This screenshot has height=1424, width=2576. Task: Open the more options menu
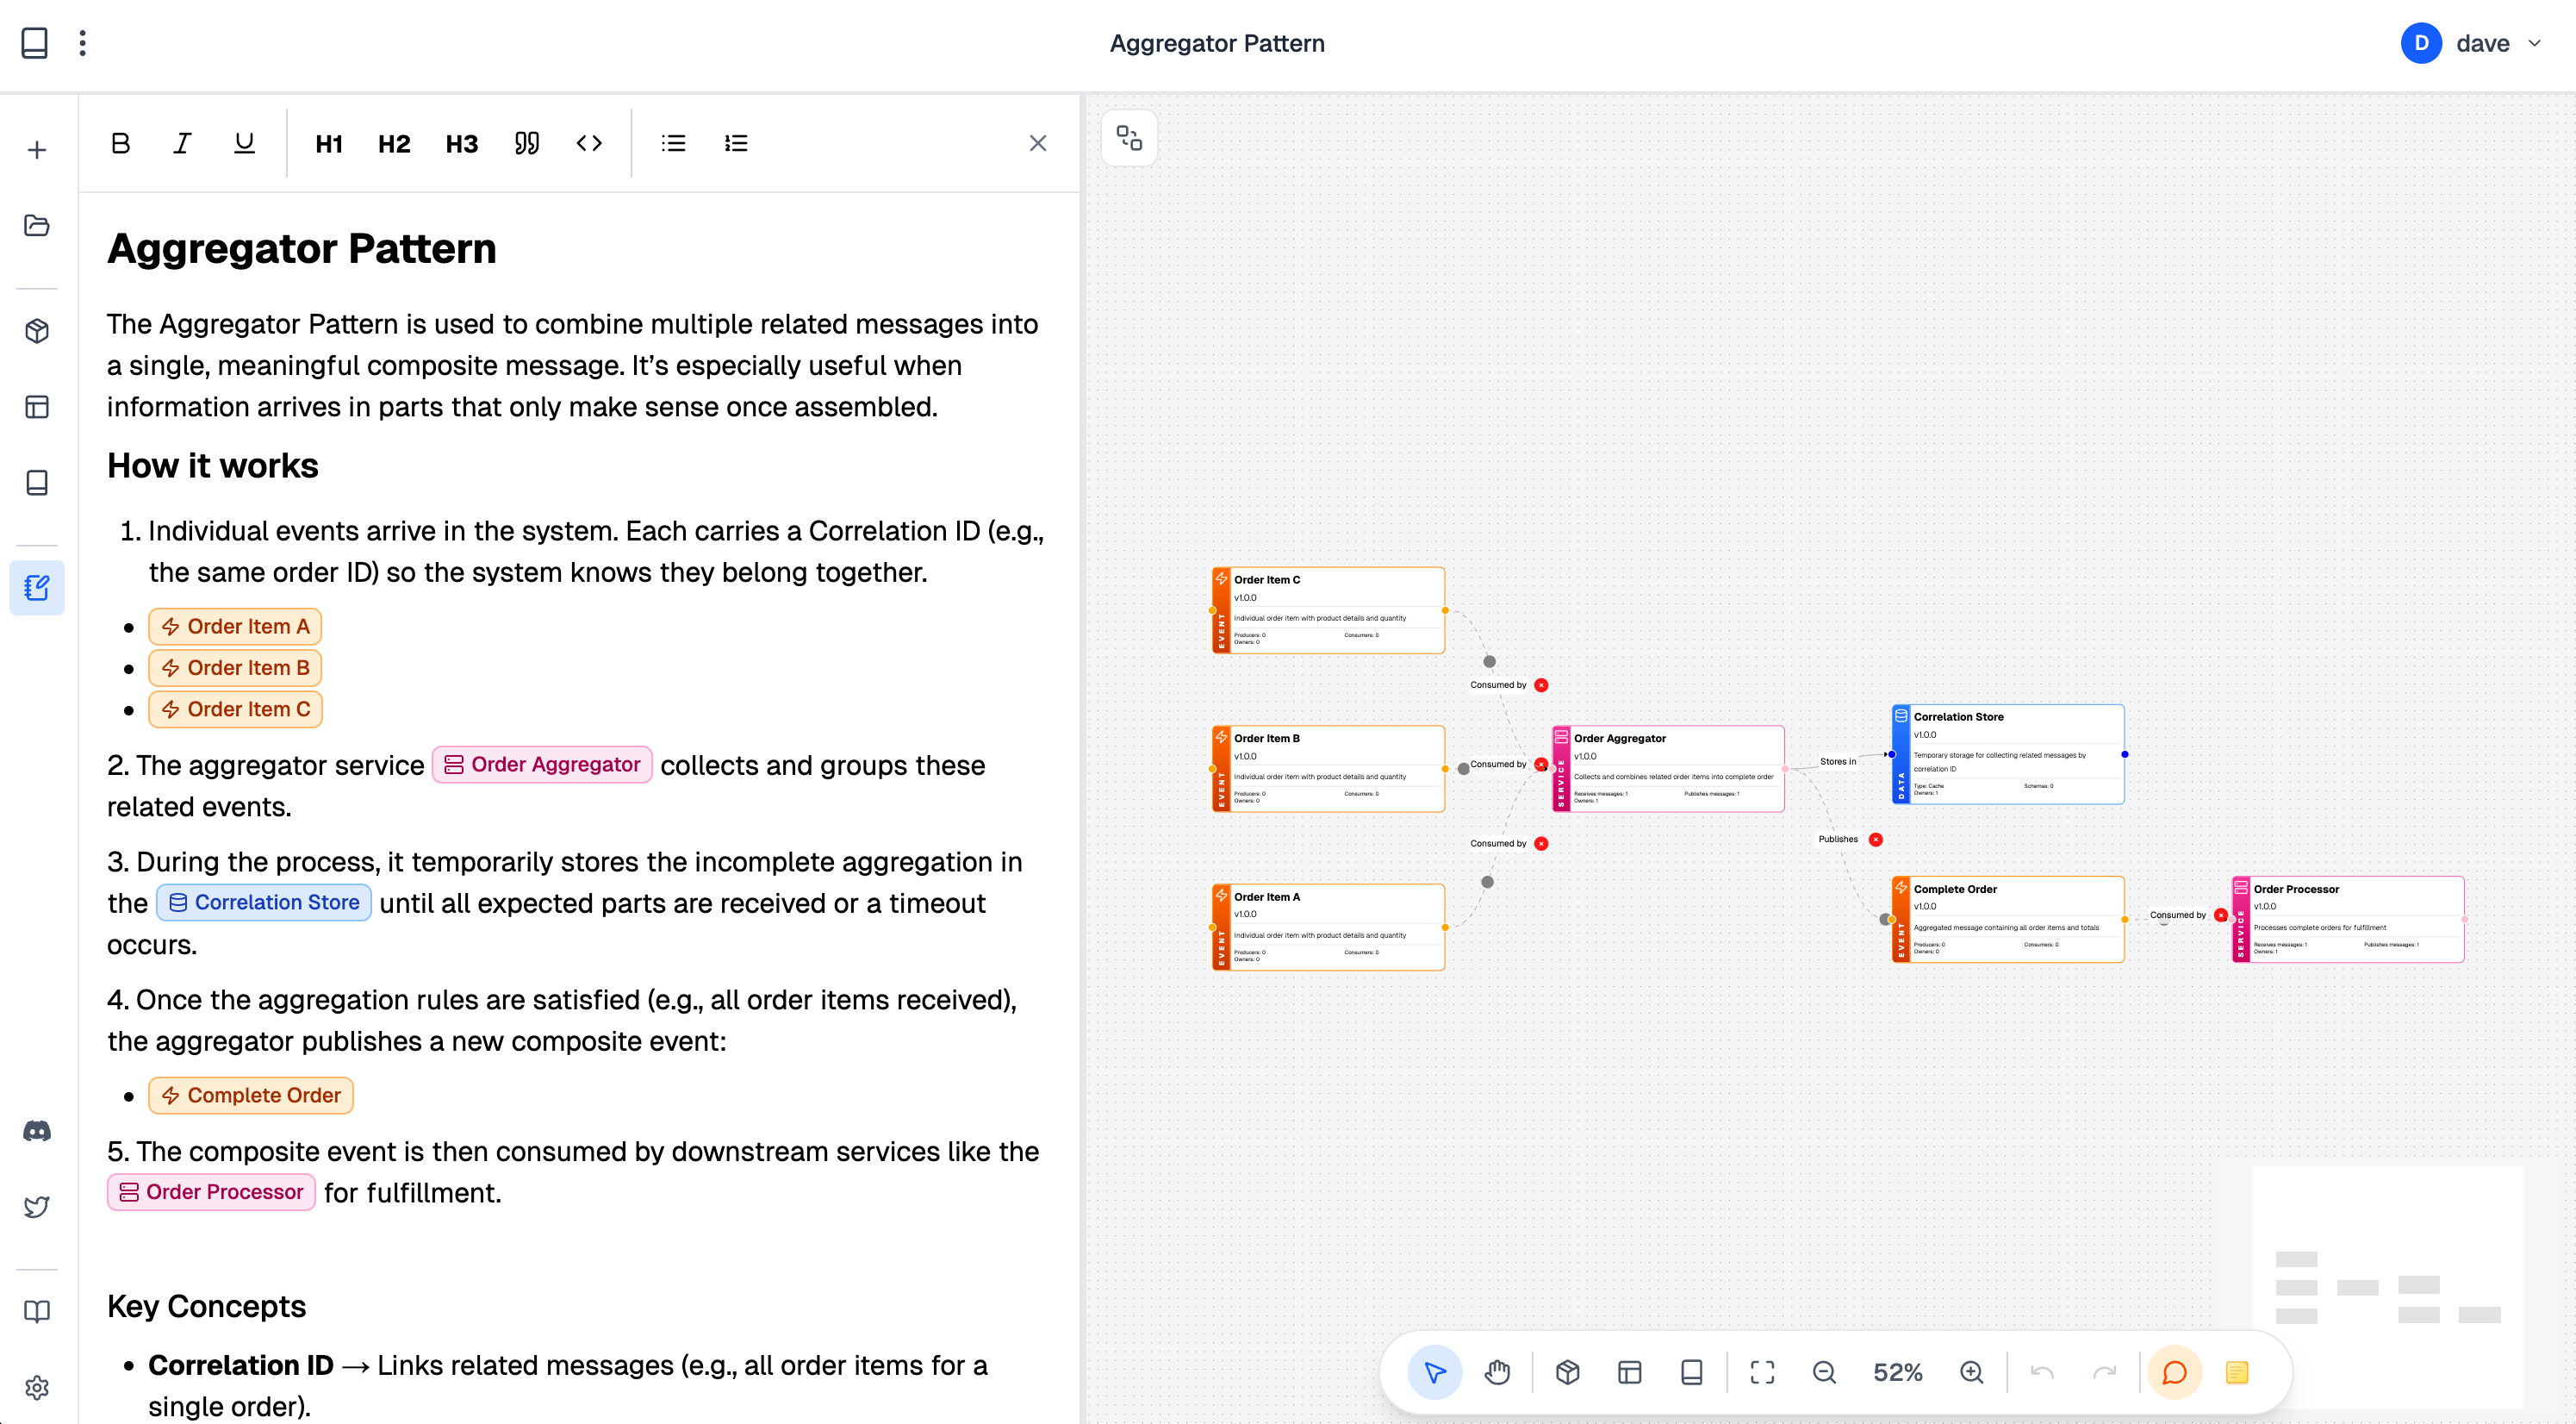83,43
